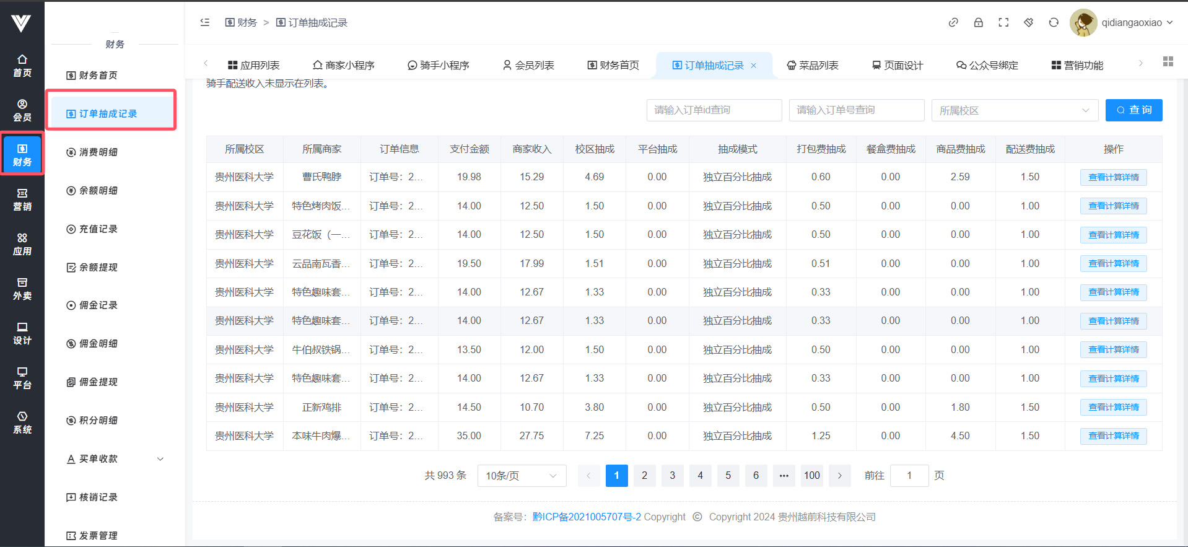The height and width of the screenshot is (547, 1188).
Task: Collapse the sidebar menu toggle icon
Action: point(205,22)
